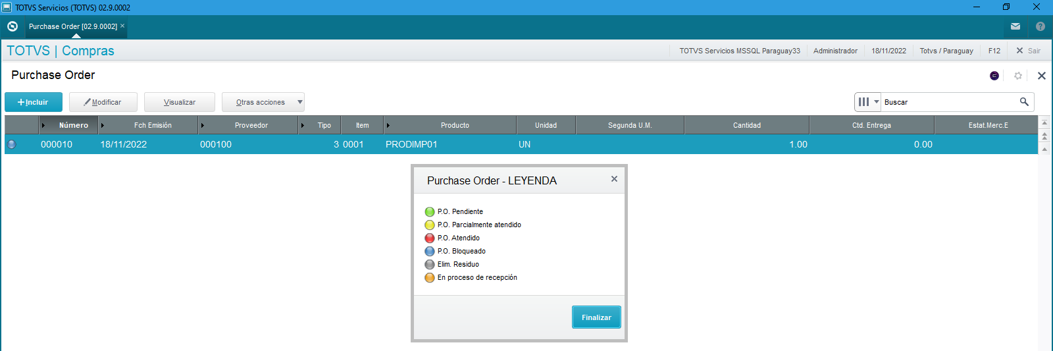This screenshot has height=351, width=1053.
Task: Click the TOTVS logo icon in the tab bar
Action: click(x=12, y=26)
